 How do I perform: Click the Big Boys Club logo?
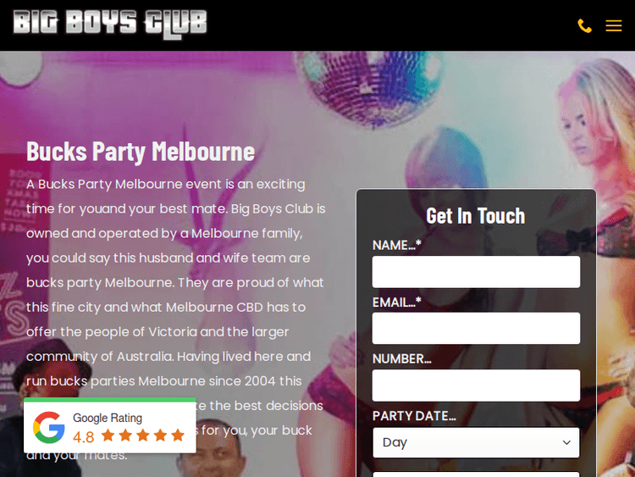pyautogui.click(x=110, y=24)
